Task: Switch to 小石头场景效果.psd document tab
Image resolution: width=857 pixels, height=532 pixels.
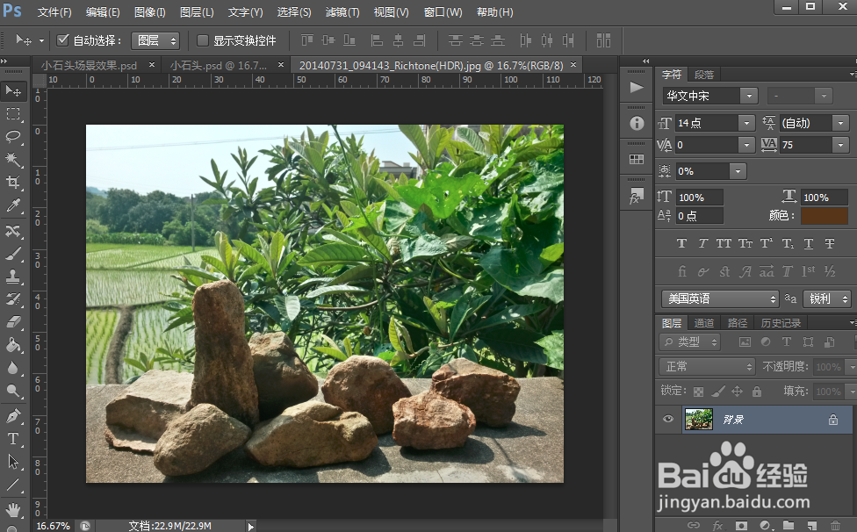Action: (89, 66)
